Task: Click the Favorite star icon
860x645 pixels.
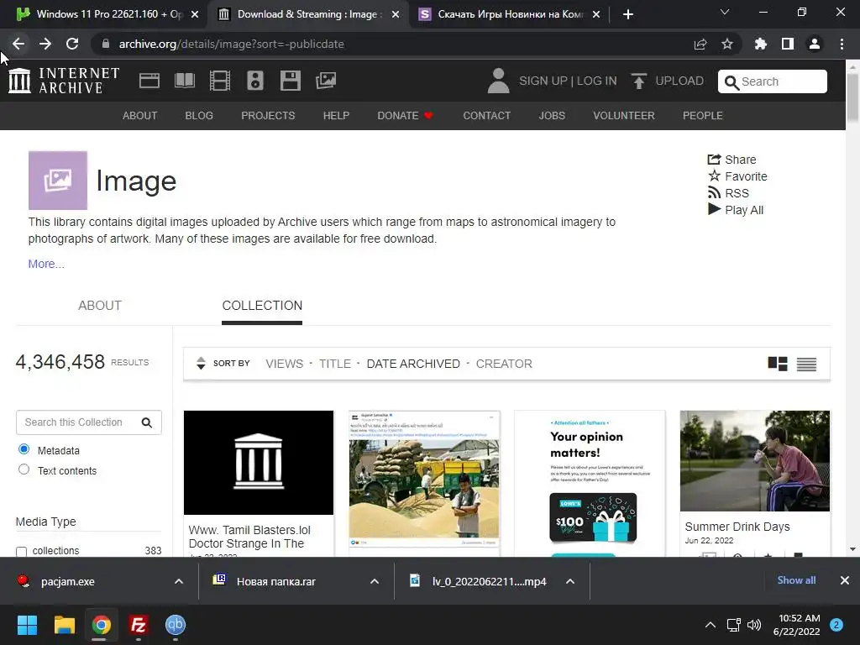Action: (x=714, y=176)
